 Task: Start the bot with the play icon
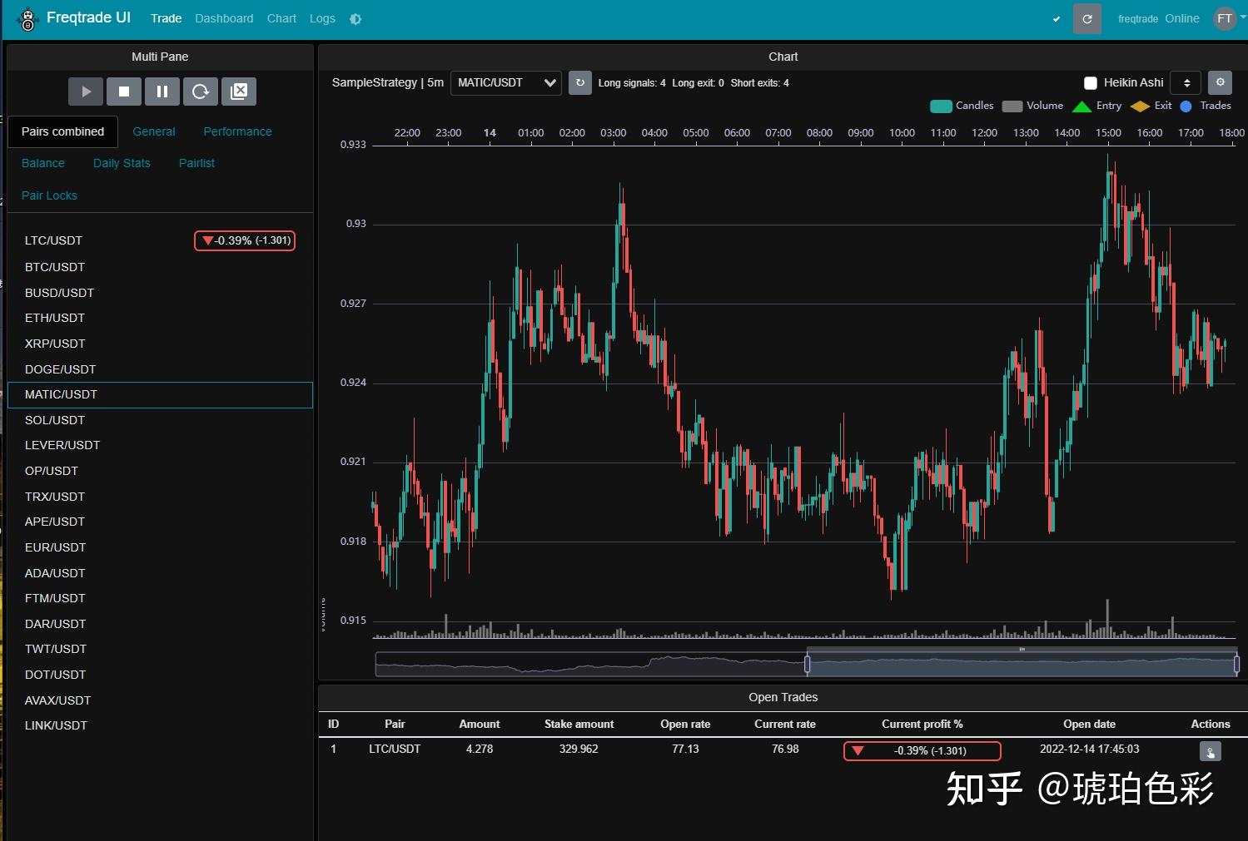(85, 92)
